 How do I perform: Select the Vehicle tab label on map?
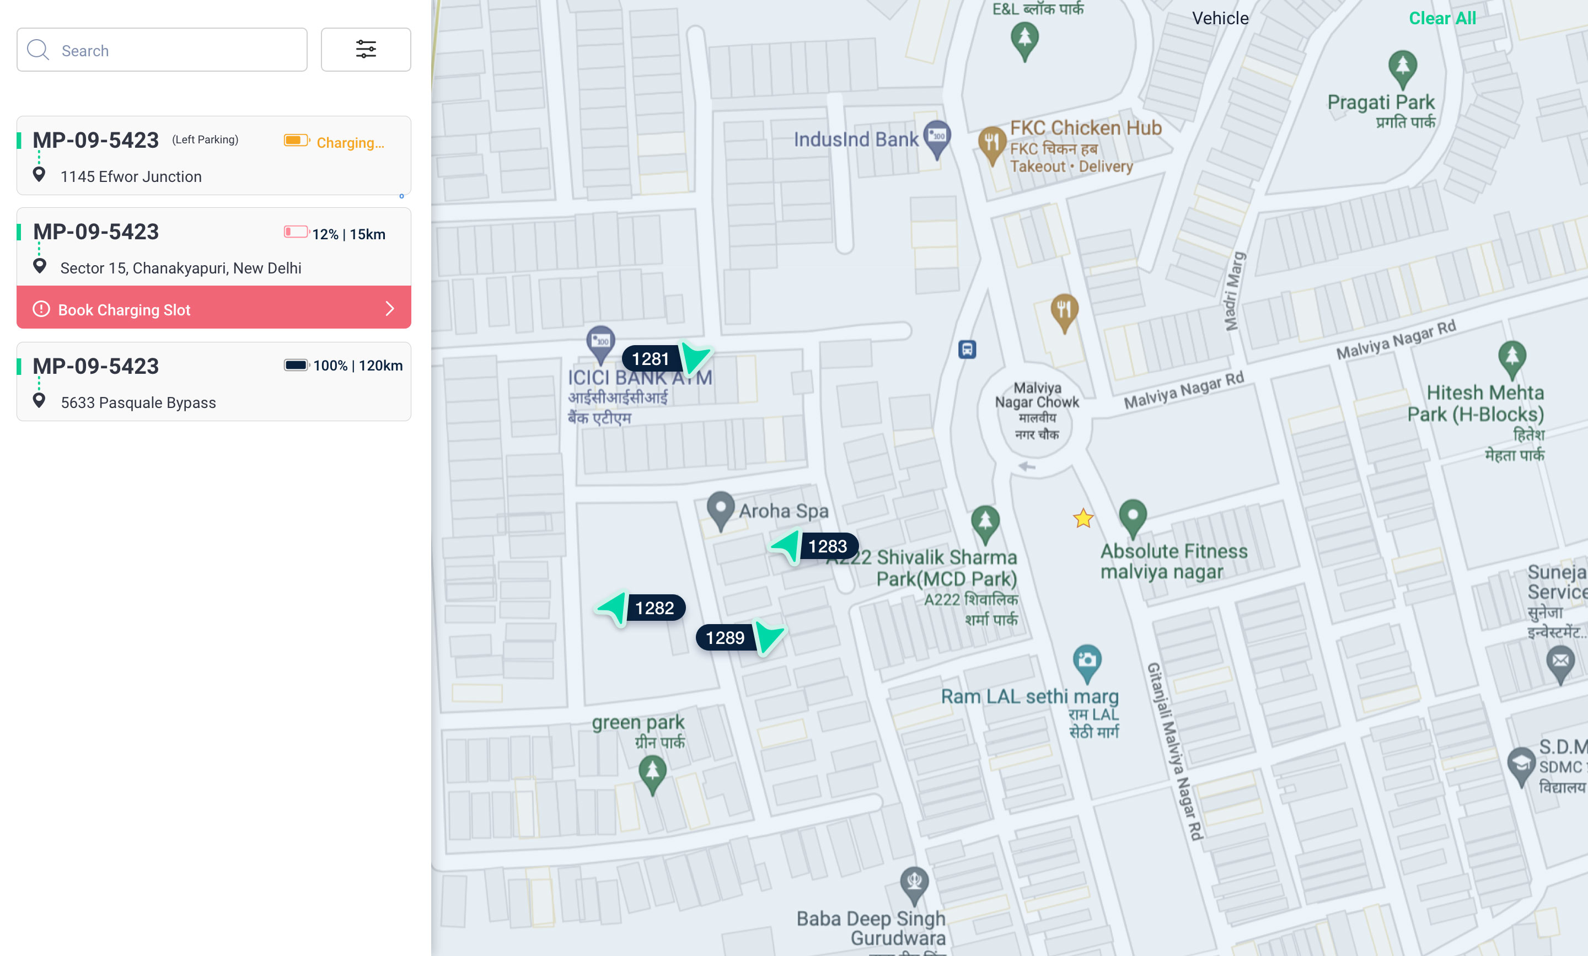[x=1220, y=18]
